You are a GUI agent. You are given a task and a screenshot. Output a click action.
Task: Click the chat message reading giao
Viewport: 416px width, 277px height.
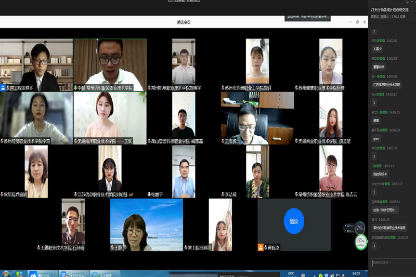(x=376, y=138)
